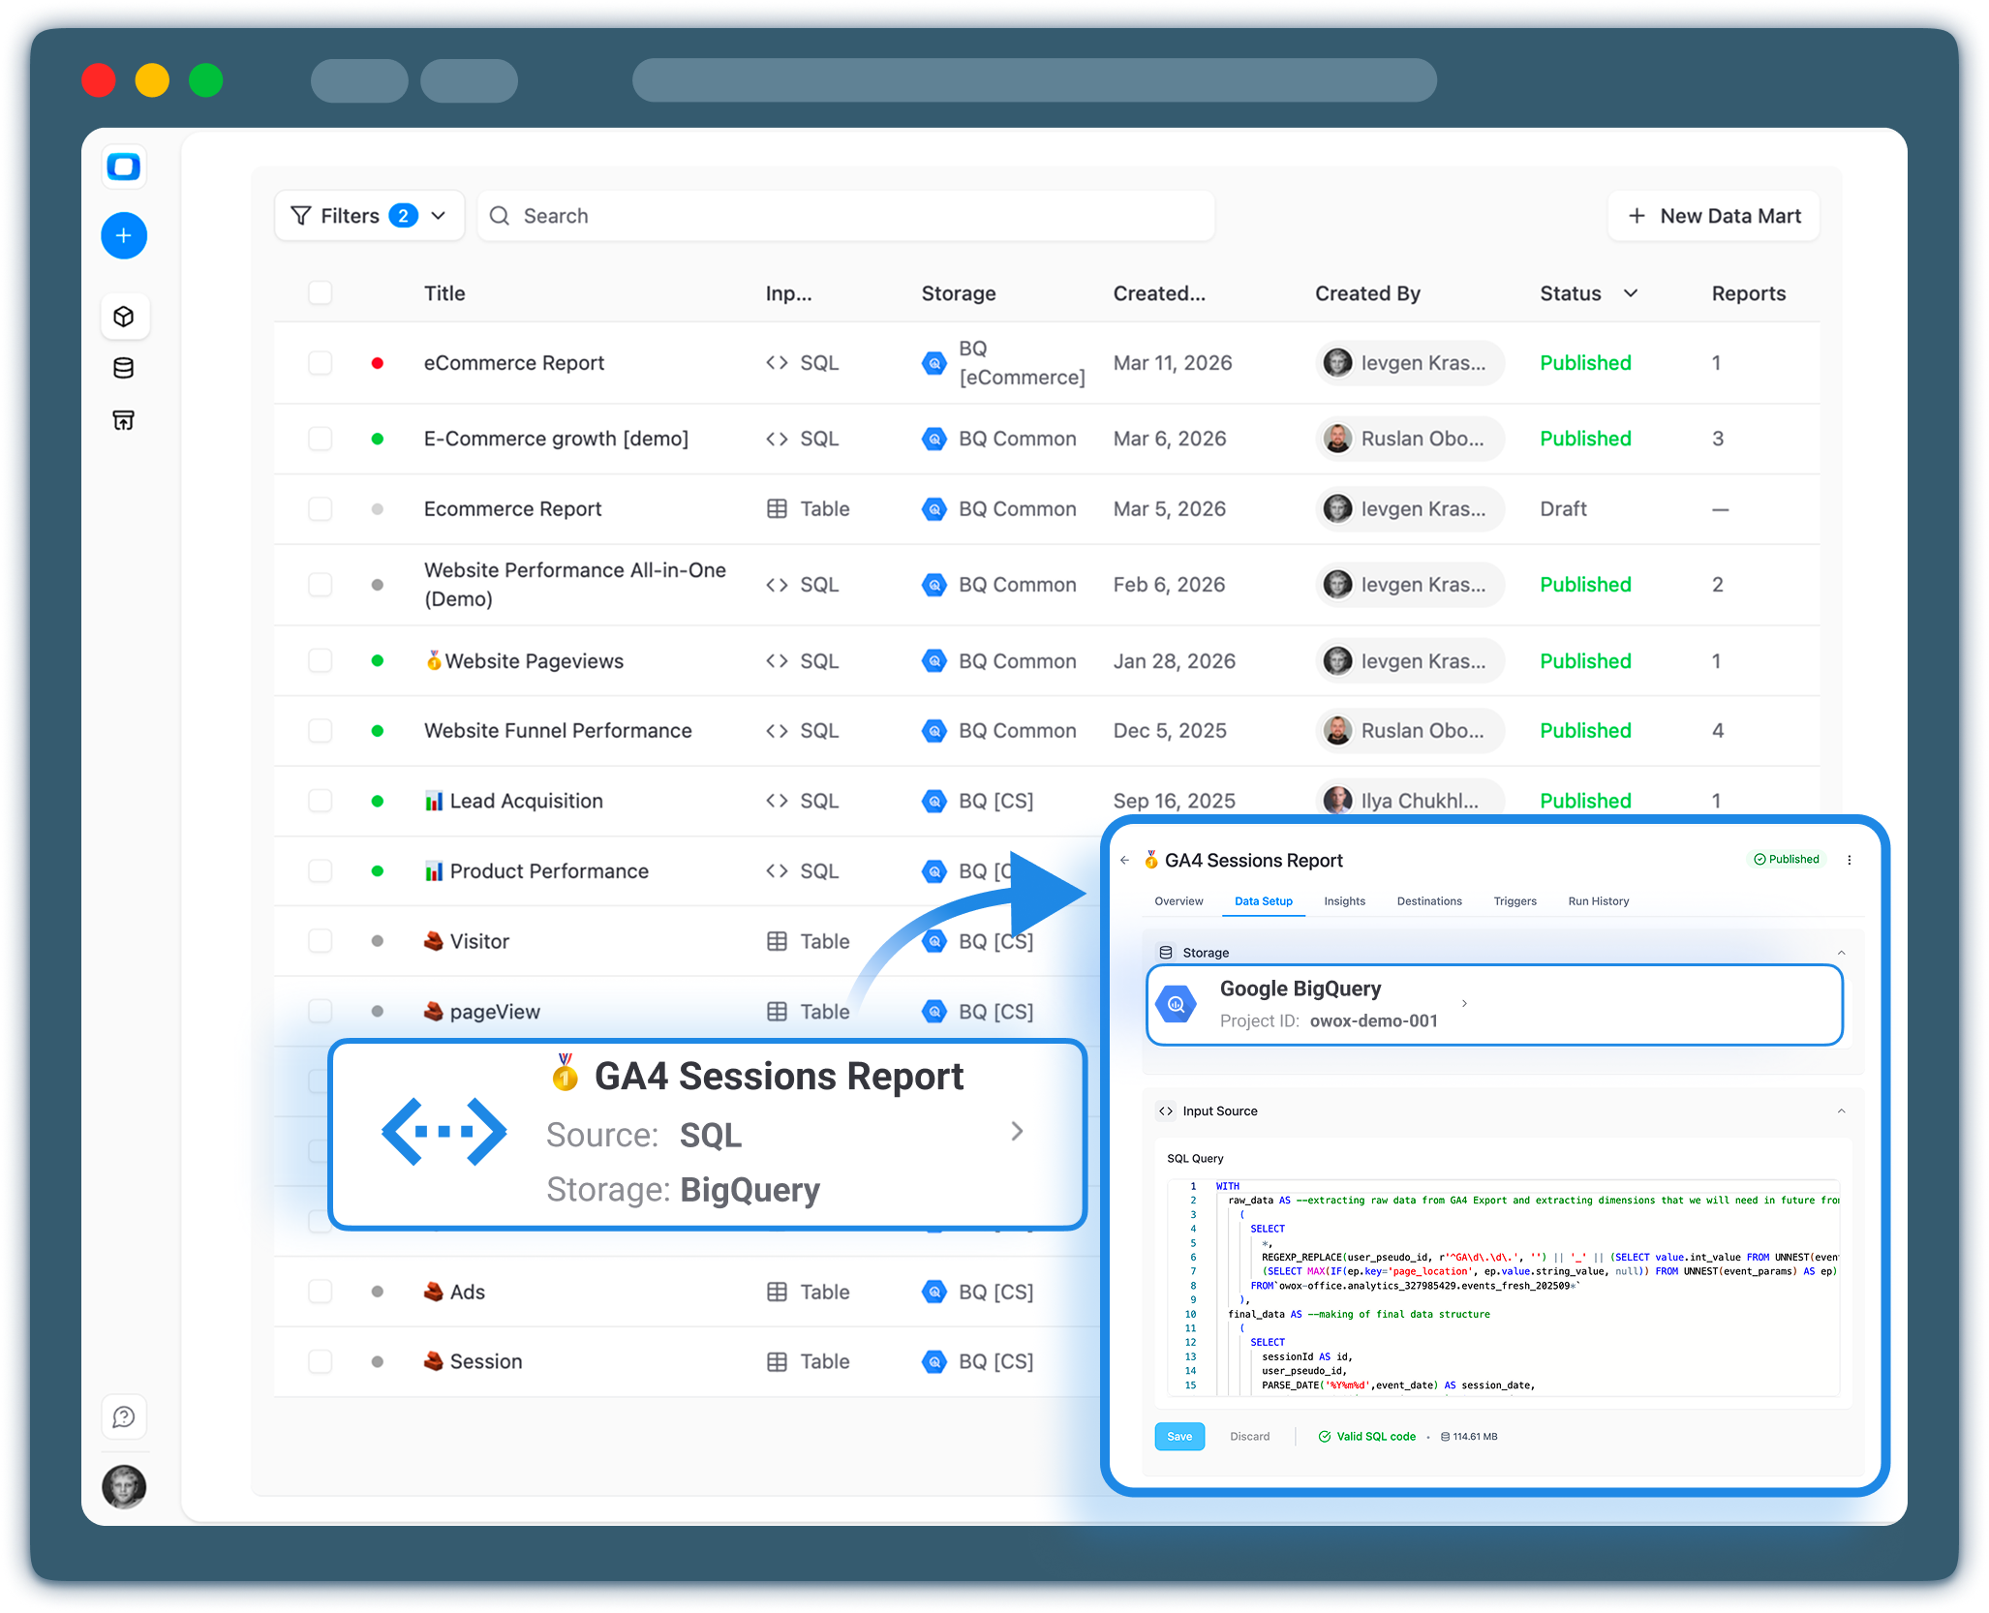Click the table icon in Ecommerce Report row

pos(777,509)
